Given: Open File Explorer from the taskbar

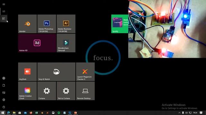Looking at the screenshot, I should 14,113.
